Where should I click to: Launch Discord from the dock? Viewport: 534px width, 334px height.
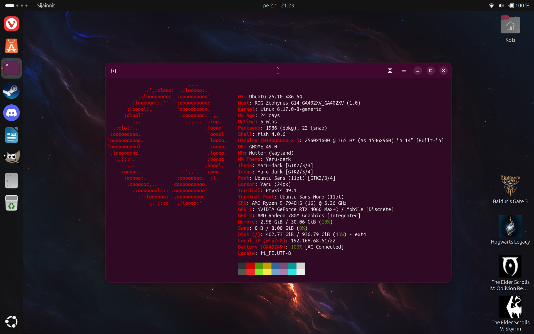(11, 113)
